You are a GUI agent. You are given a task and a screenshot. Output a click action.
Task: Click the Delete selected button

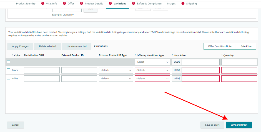pos(47,46)
